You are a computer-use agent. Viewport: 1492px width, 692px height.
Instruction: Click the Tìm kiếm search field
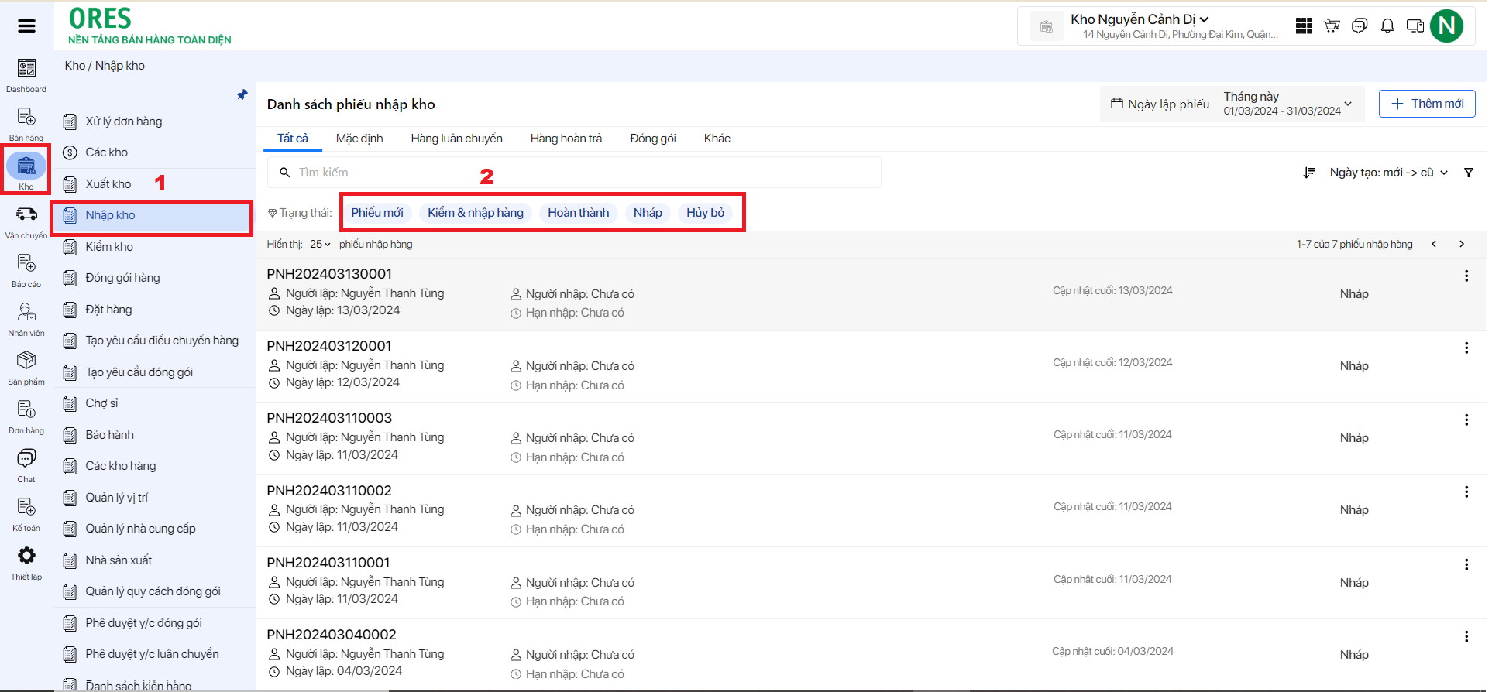pyautogui.click(x=573, y=173)
